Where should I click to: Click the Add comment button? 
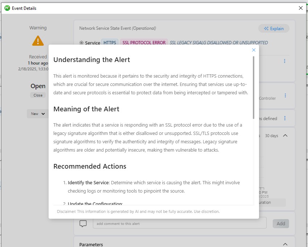click(x=281, y=223)
